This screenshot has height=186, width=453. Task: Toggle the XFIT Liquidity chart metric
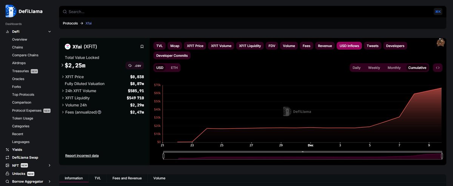coord(250,46)
